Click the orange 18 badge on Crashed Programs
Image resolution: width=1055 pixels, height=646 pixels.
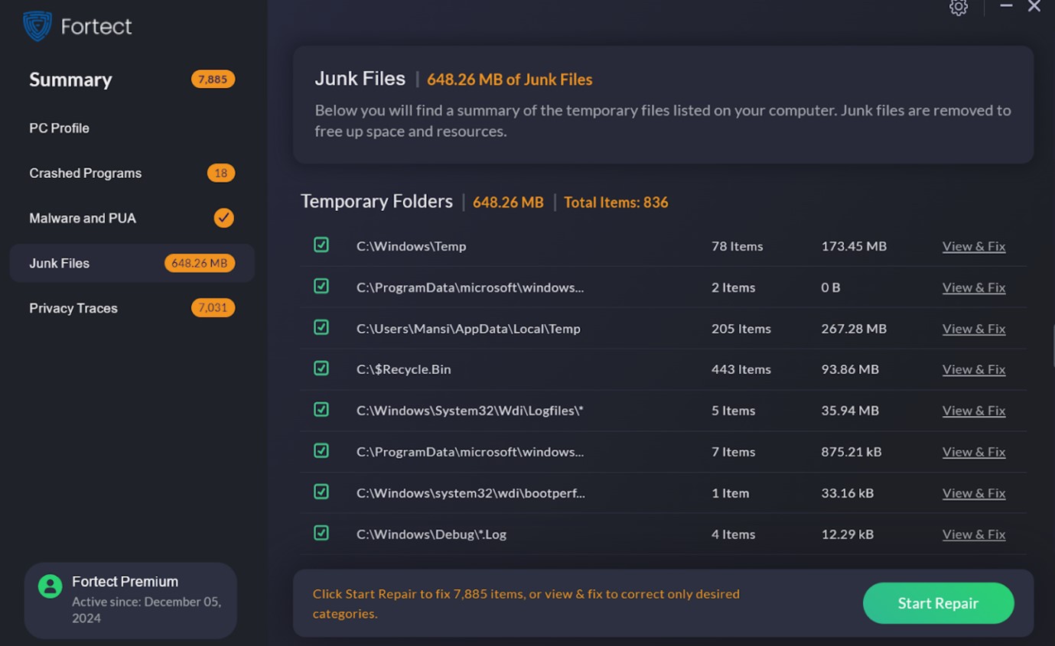[x=221, y=173]
